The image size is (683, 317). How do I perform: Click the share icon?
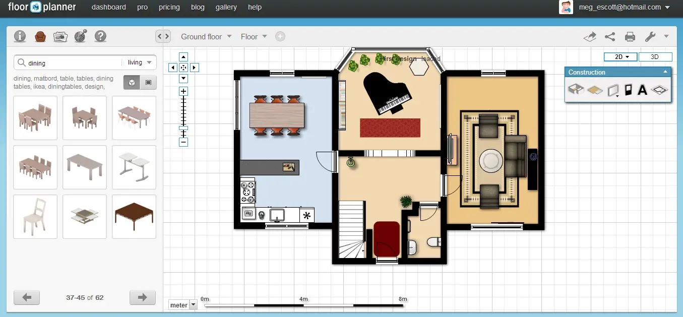pos(610,36)
